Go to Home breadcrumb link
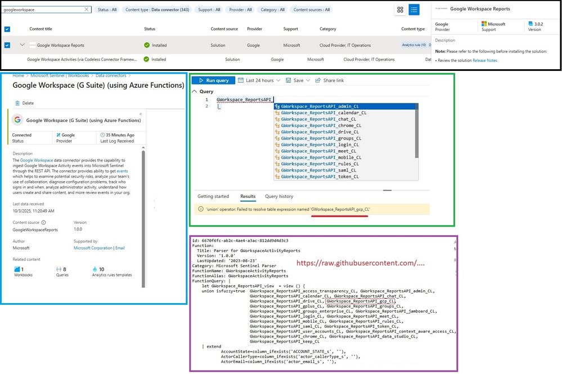The width and height of the screenshot is (562, 374). tap(18, 75)
